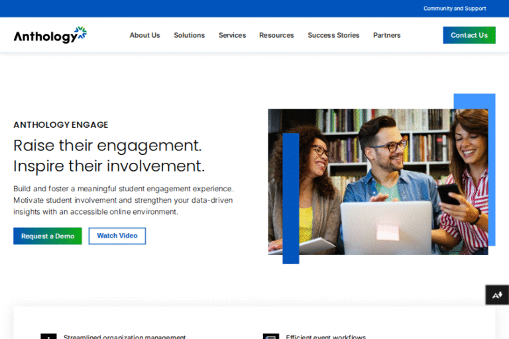
Task: Click the Anthology Engage heading
Action: (x=61, y=124)
